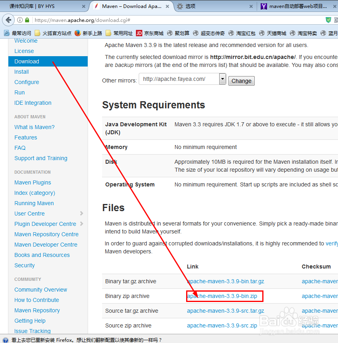Open the 超变态传奇 bookmark
Screen dimensions: 338x343
coord(209,33)
